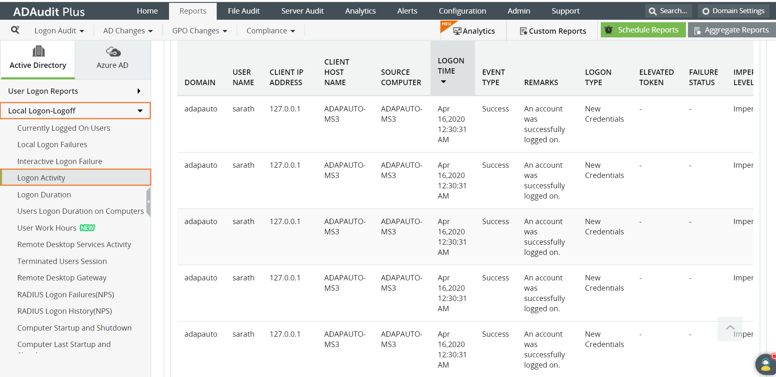
Task: Collapse the left sidebar handle
Action: point(148,201)
